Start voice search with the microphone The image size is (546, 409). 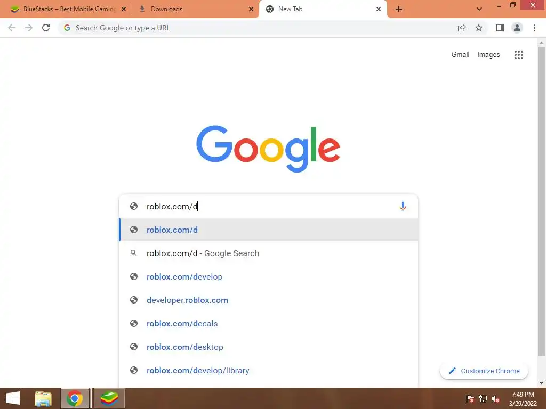coord(403,206)
